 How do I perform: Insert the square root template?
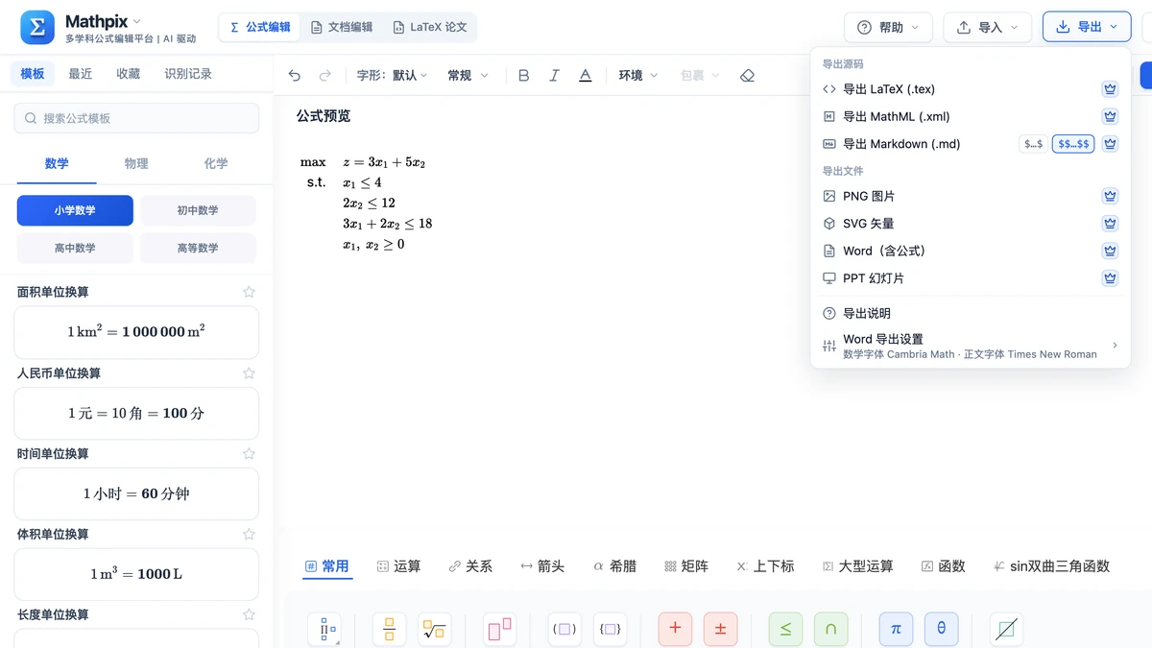point(434,630)
